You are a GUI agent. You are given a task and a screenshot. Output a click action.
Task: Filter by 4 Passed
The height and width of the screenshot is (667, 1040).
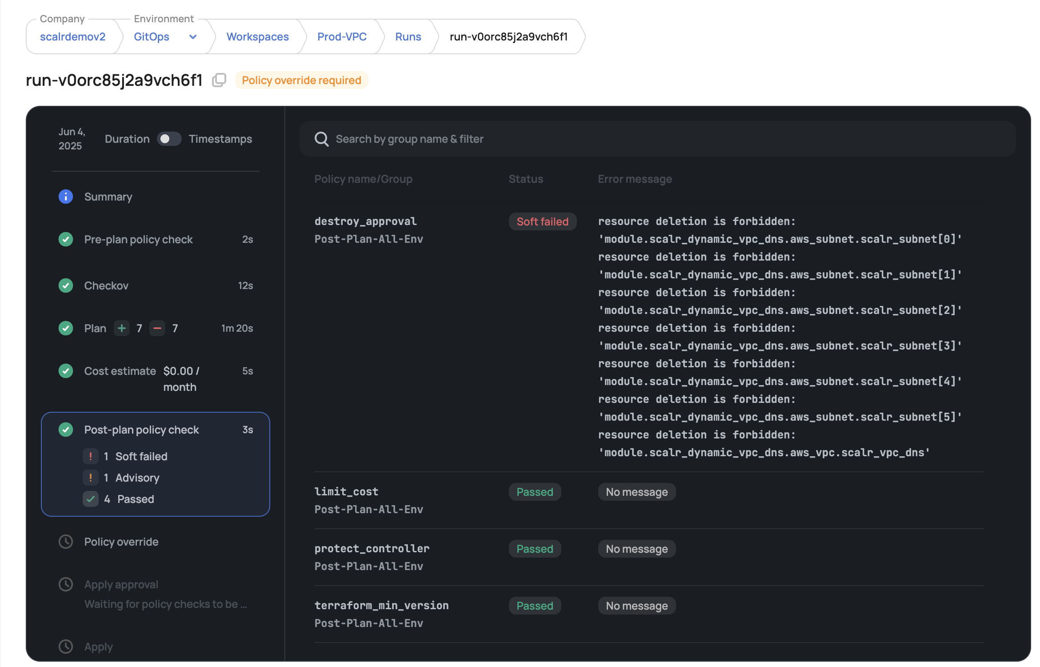[129, 499]
